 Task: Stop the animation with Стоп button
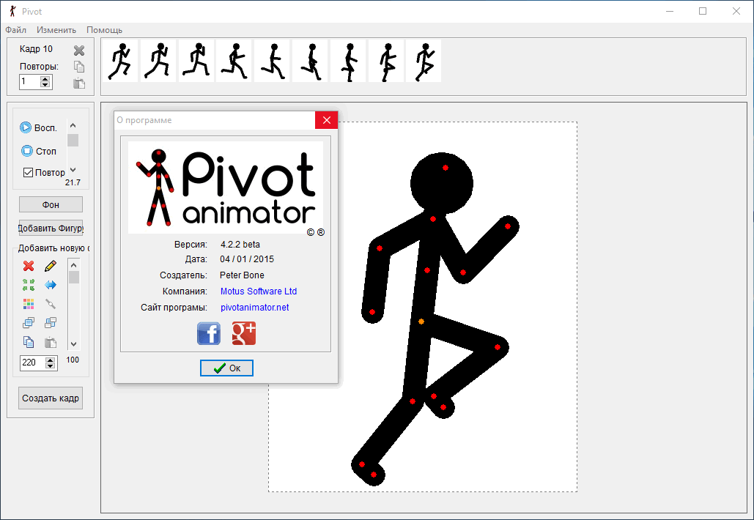tap(38, 152)
